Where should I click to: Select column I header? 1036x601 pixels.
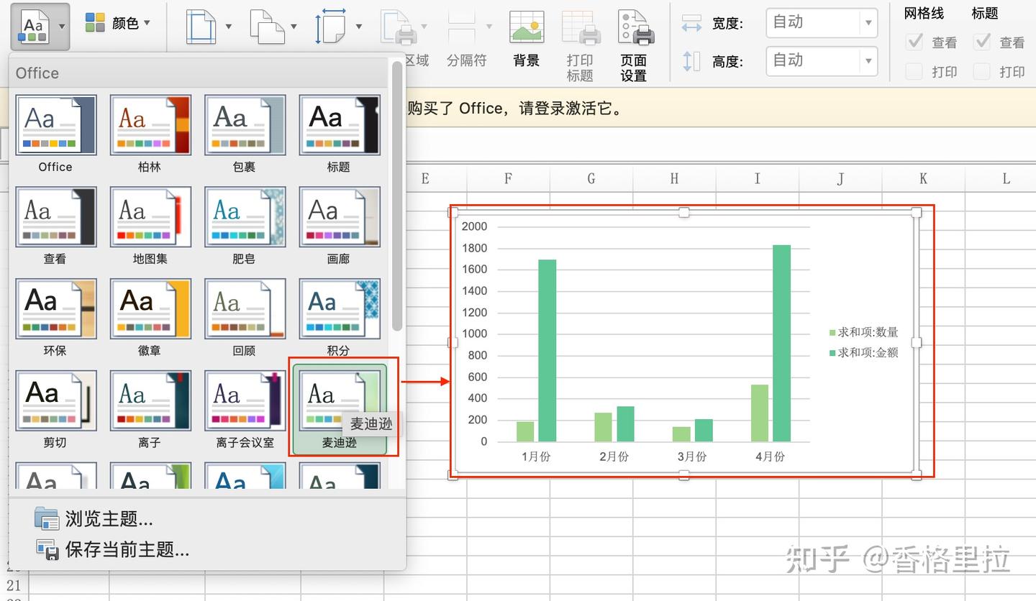[757, 178]
